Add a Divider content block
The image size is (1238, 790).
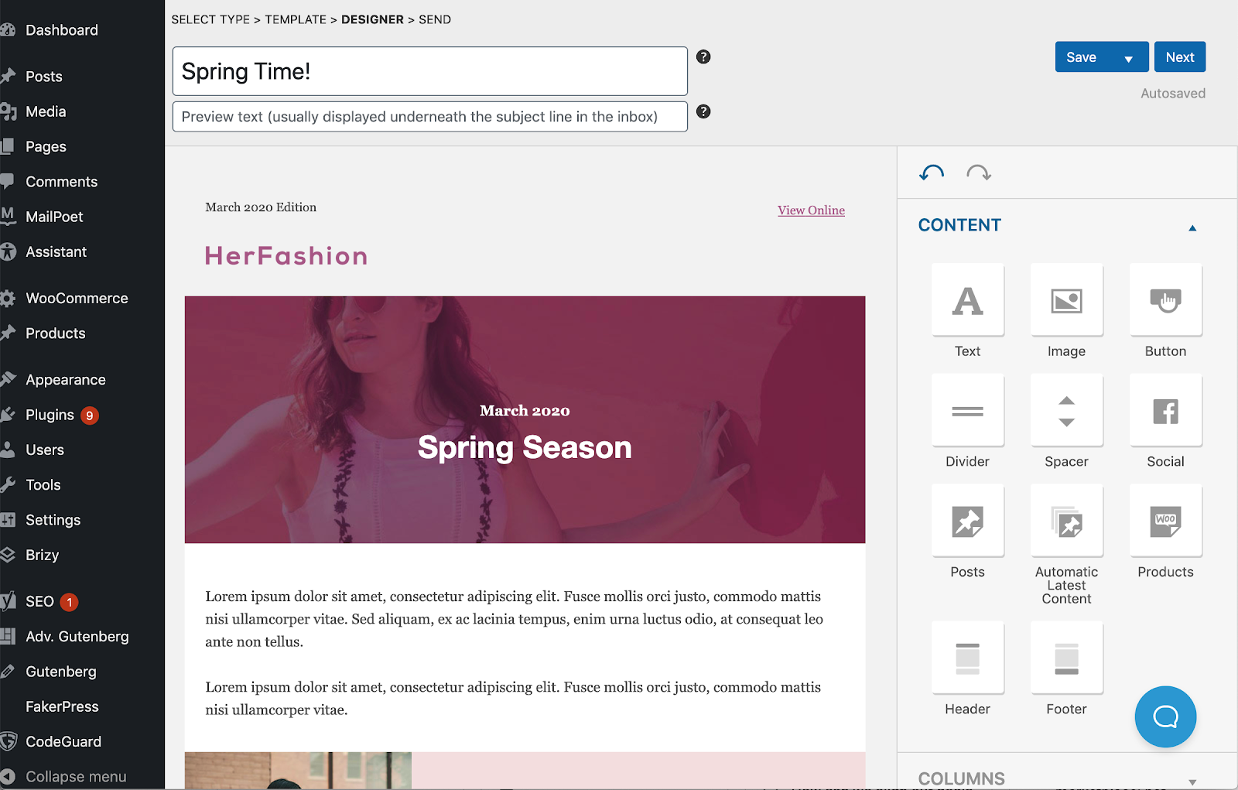coord(967,411)
